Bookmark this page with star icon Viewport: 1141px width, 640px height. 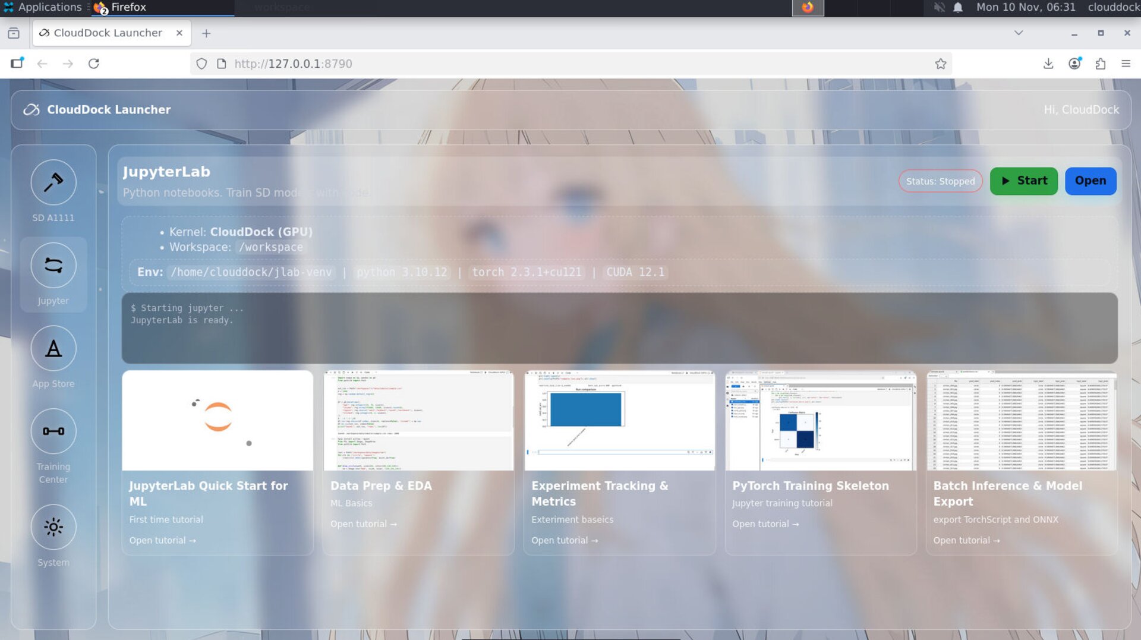[940, 64]
